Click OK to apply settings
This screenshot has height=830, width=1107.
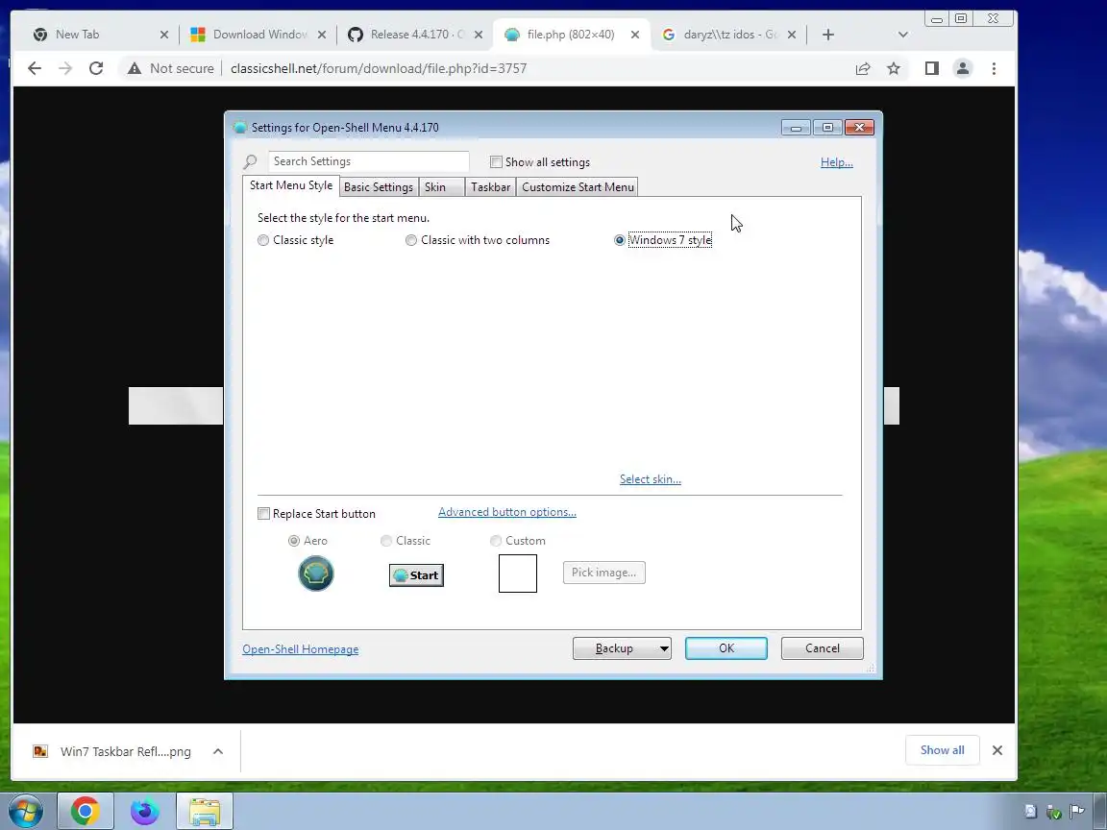[x=726, y=648]
